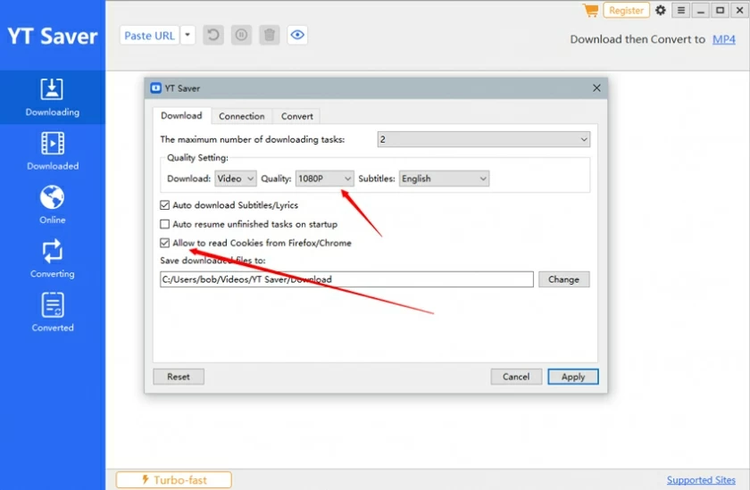
Task: Switch to the Convert tab
Action: point(297,116)
